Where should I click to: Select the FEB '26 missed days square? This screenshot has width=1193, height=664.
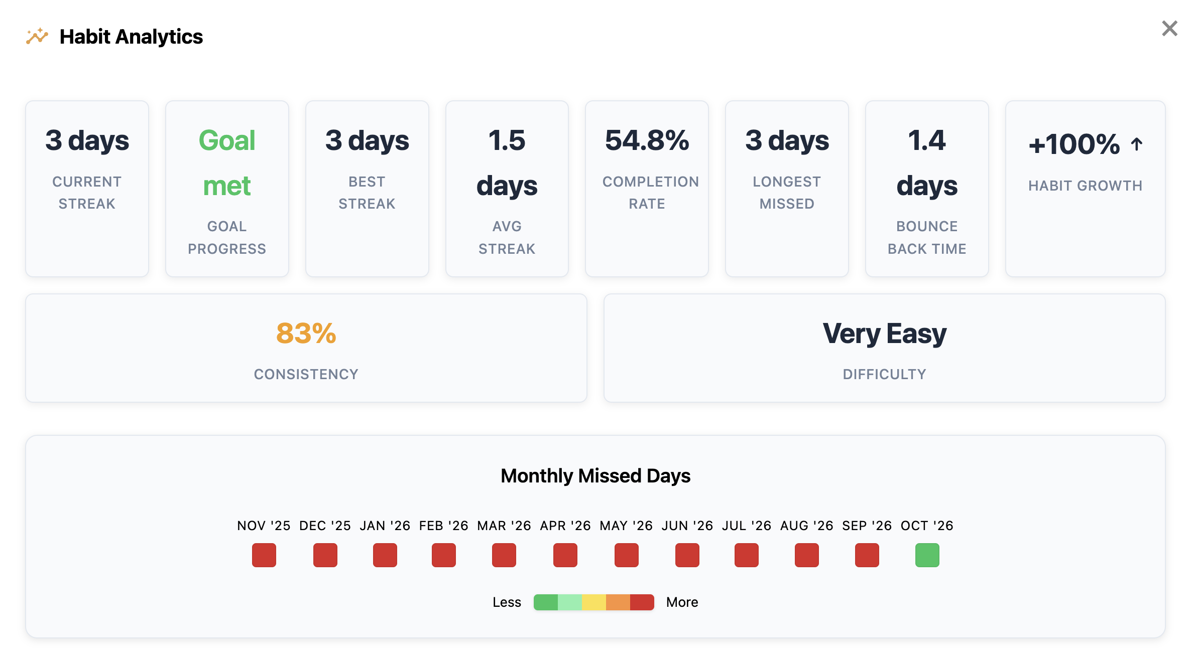click(x=444, y=555)
